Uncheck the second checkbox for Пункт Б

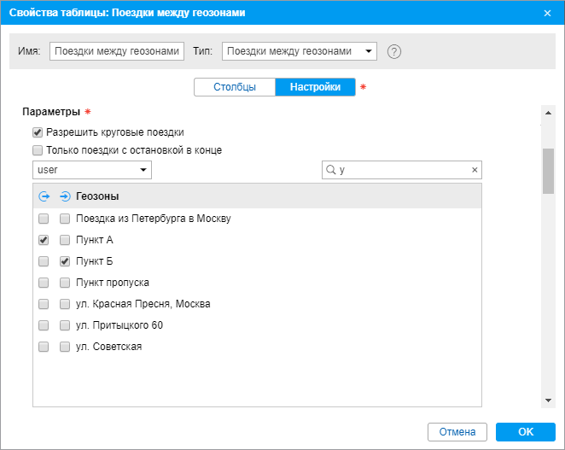click(x=65, y=261)
